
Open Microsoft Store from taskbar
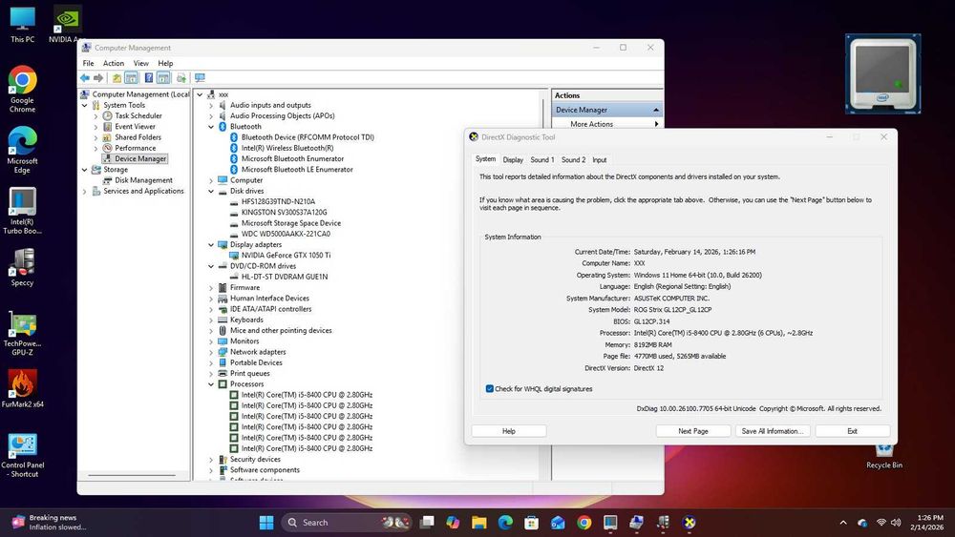point(531,523)
